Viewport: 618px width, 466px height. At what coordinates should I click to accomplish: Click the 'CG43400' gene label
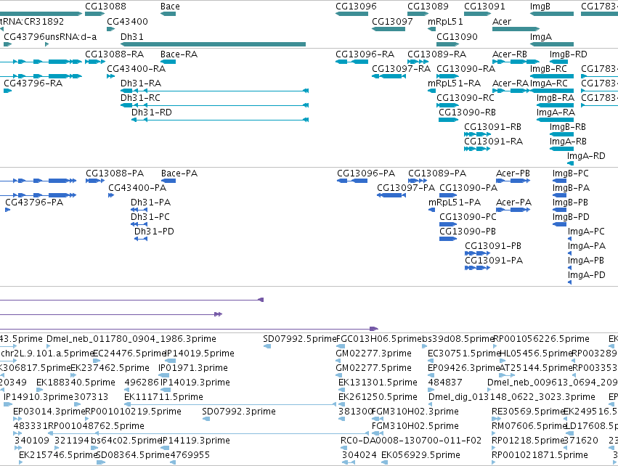tap(127, 22)
